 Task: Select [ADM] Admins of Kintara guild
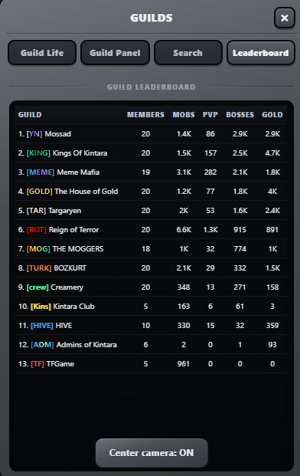(x=151, y=345)
